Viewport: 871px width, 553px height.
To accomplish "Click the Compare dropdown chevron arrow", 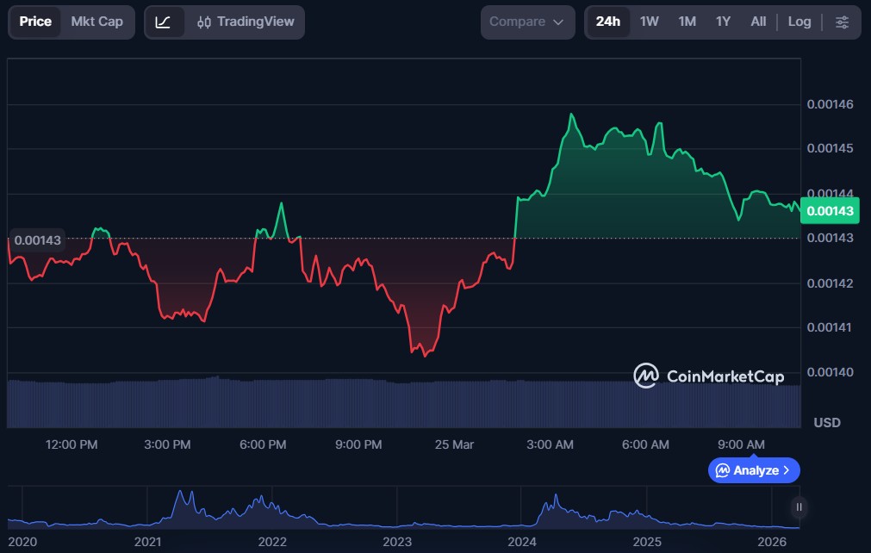I will click(x=558, y=22).
